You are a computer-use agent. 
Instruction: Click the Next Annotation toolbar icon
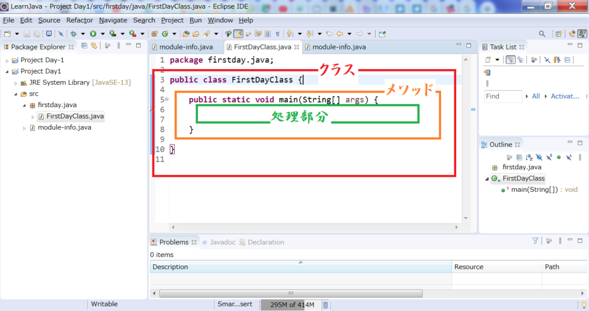click(289, 34)
